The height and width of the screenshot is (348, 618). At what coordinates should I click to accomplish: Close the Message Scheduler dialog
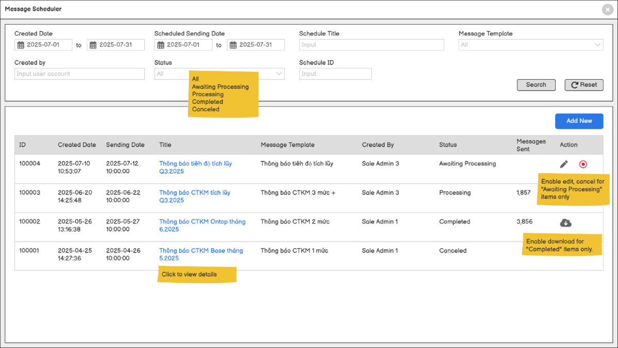[x=607, y=9]
